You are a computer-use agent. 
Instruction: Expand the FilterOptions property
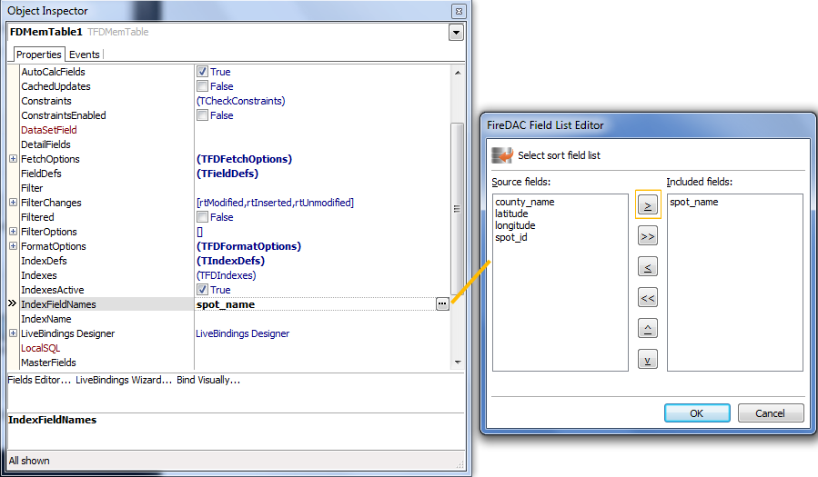click(x=13, y=231)
